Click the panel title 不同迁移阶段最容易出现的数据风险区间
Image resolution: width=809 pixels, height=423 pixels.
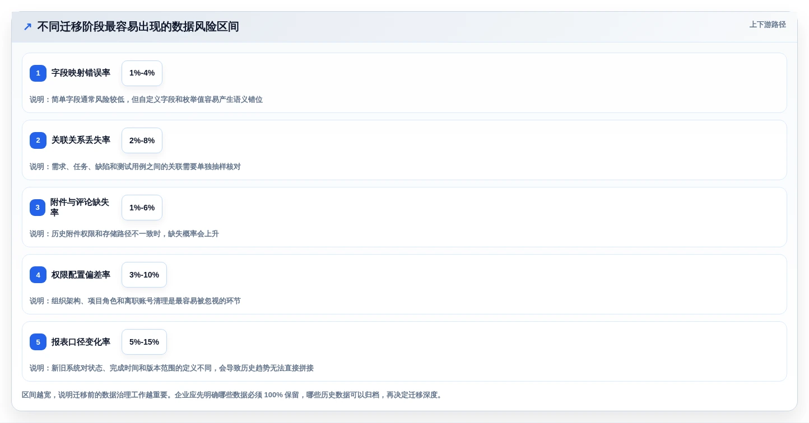pos(138,27)
